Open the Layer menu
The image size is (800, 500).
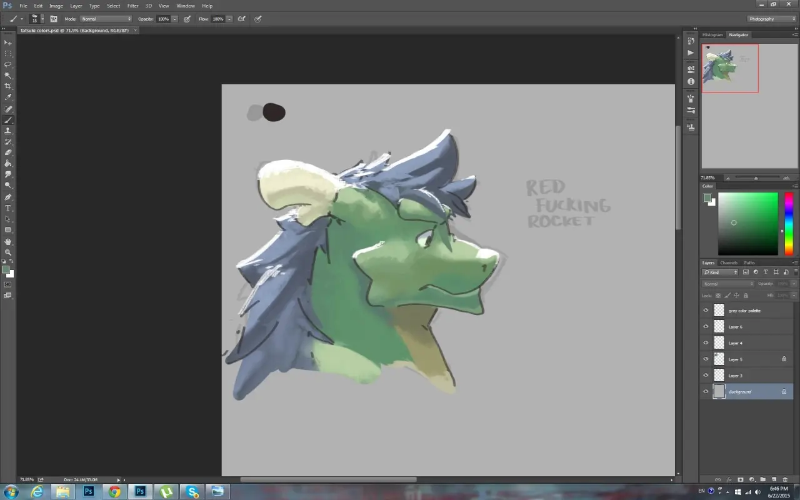pyautogui.click(x=76, y=6)
